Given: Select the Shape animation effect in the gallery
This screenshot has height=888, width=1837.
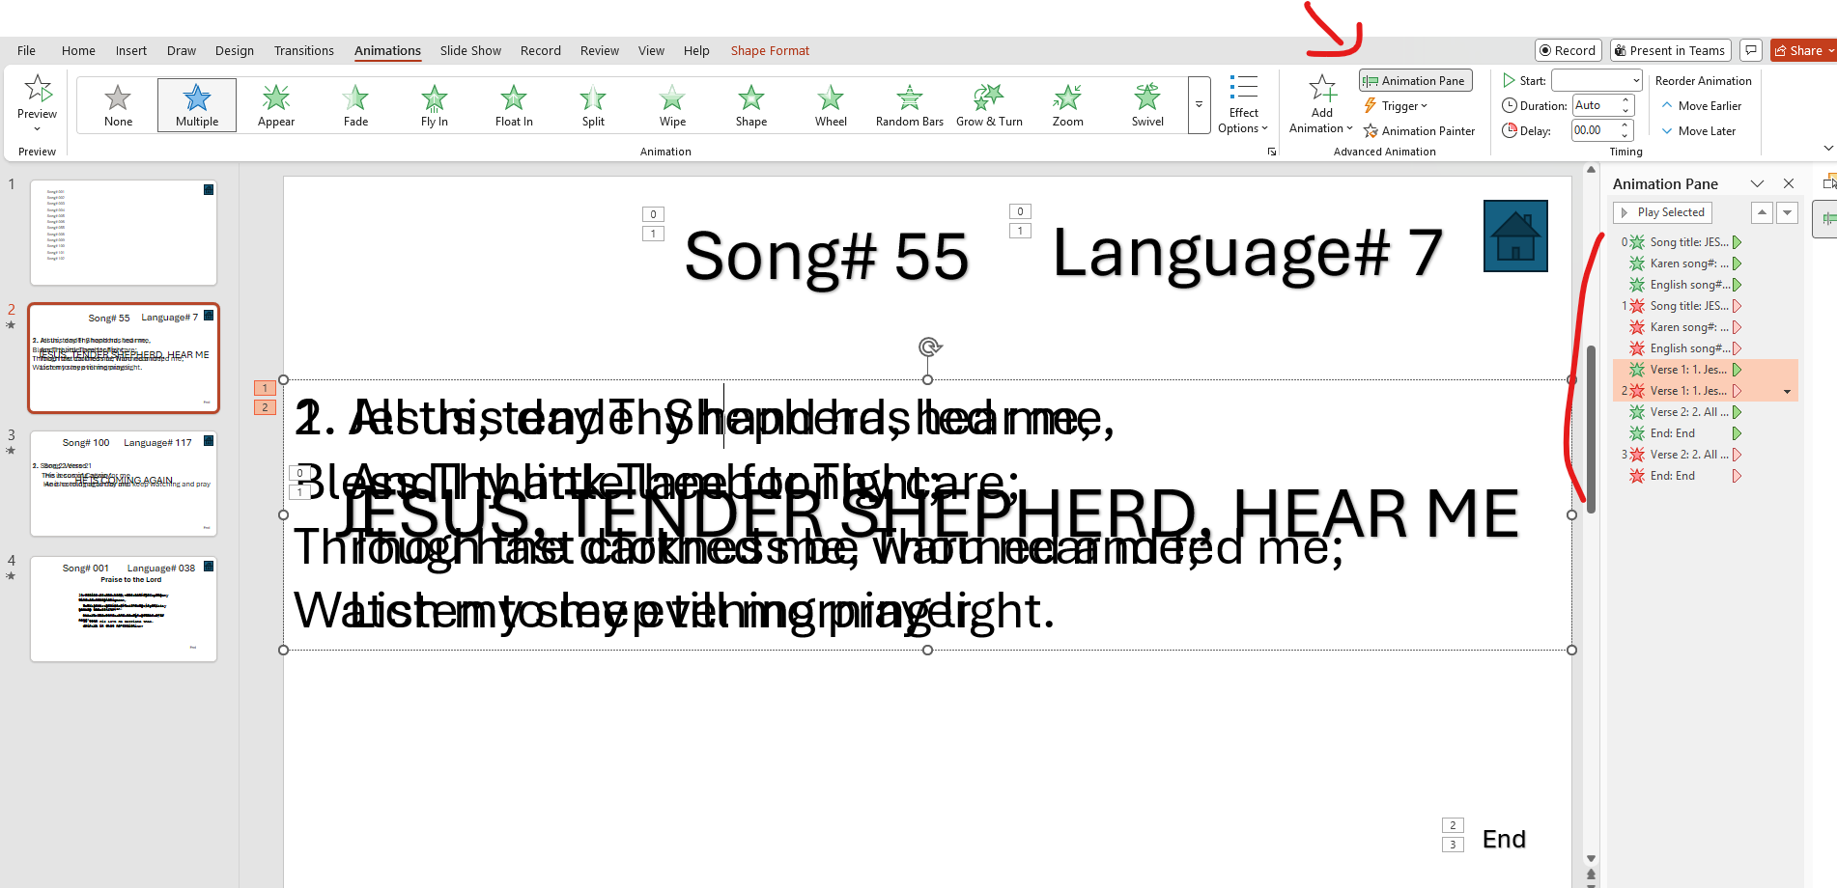Looking at the screenshot, I should (x=751, y=105).
